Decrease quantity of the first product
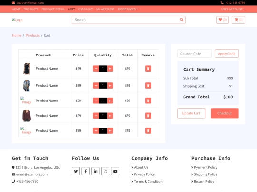Image resolution: width=257 pixels, height=192 pixels. tap(96, 69)
